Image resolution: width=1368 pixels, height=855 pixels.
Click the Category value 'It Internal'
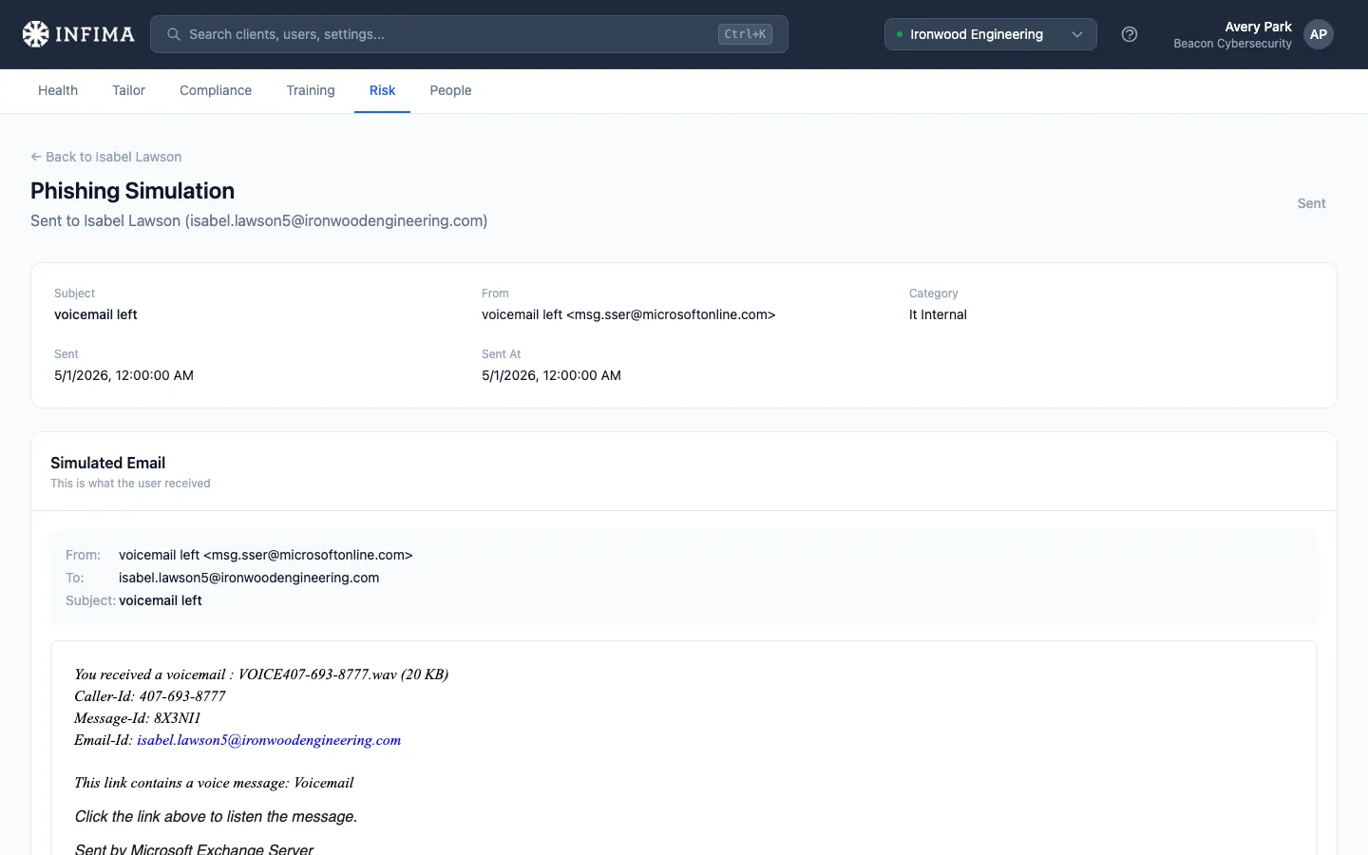tap(938, 314)
